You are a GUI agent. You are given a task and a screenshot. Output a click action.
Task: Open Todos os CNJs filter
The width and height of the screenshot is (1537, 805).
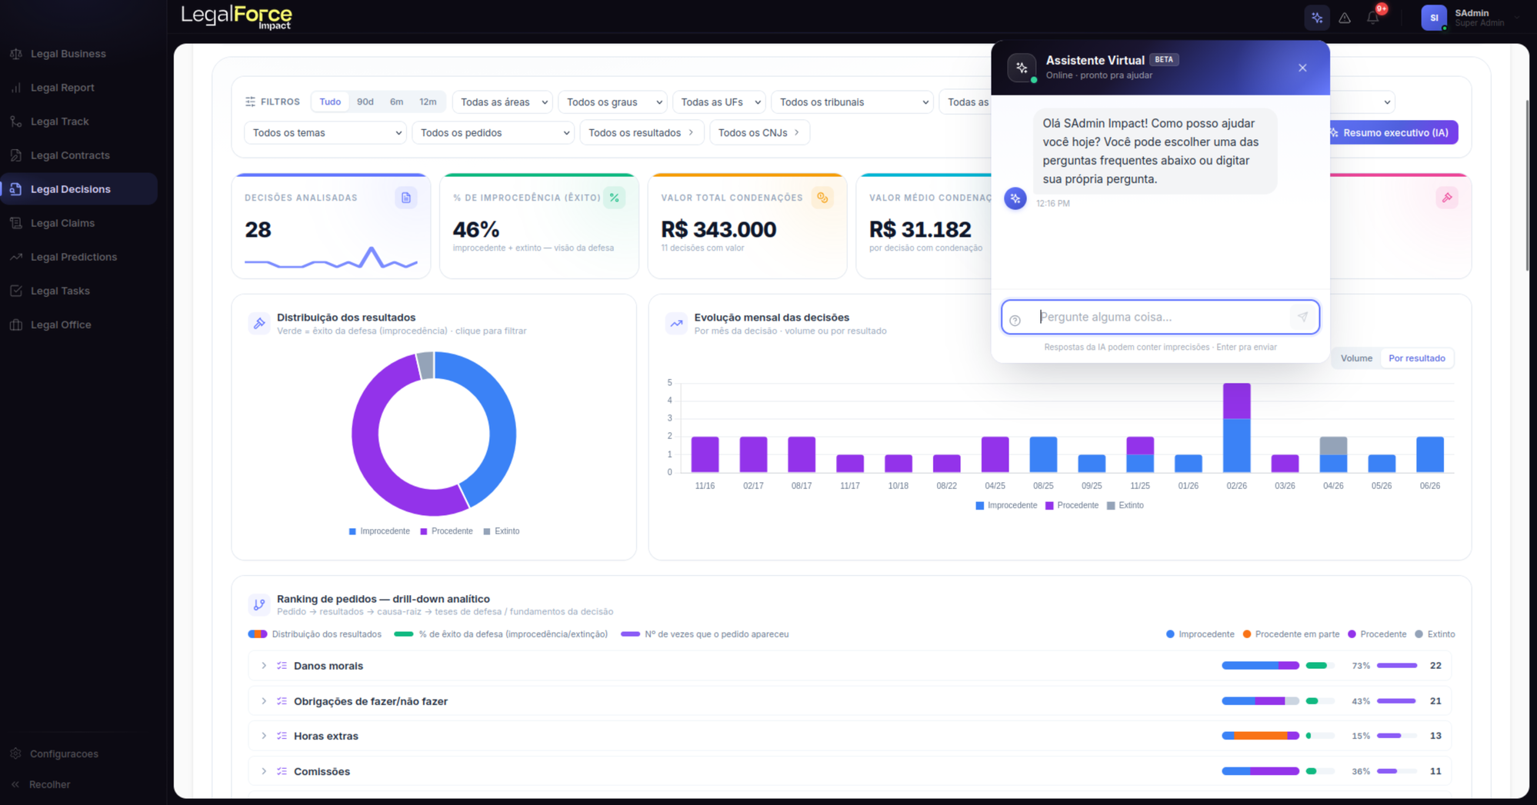759,132
